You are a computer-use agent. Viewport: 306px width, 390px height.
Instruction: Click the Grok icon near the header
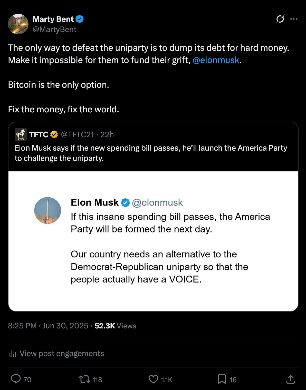pyautogui.click(x=280, y=19)
